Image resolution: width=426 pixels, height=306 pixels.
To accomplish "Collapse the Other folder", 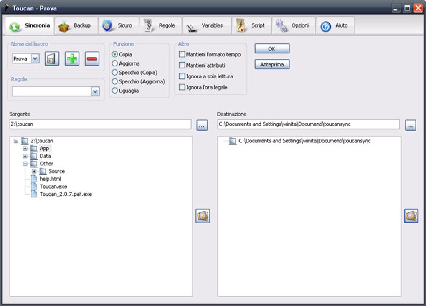I will tap(25, 164).
